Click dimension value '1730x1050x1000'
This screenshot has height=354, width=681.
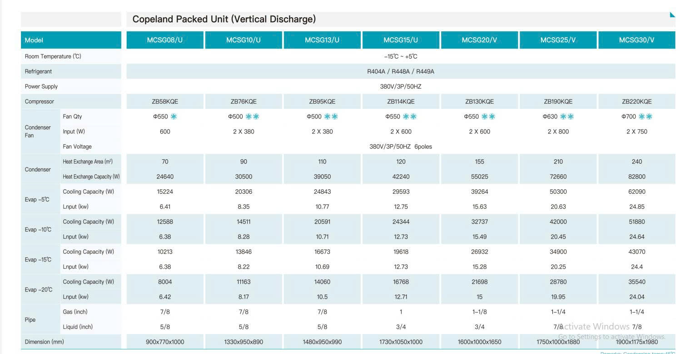click(x=401, y=342)
